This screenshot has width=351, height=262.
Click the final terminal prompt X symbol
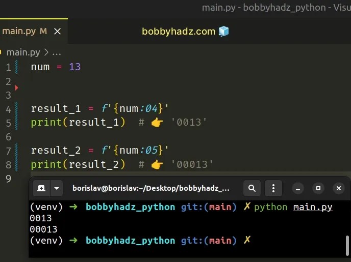(247, 240)
